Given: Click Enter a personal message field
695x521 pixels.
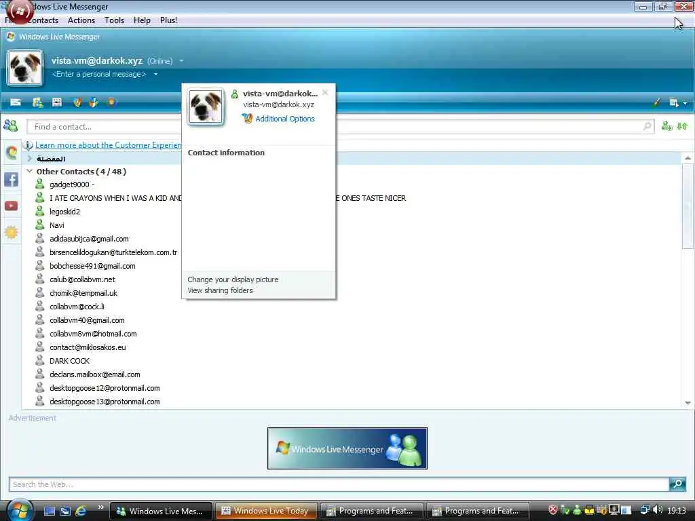Looking at the screenshot, I should pos(99,74).
